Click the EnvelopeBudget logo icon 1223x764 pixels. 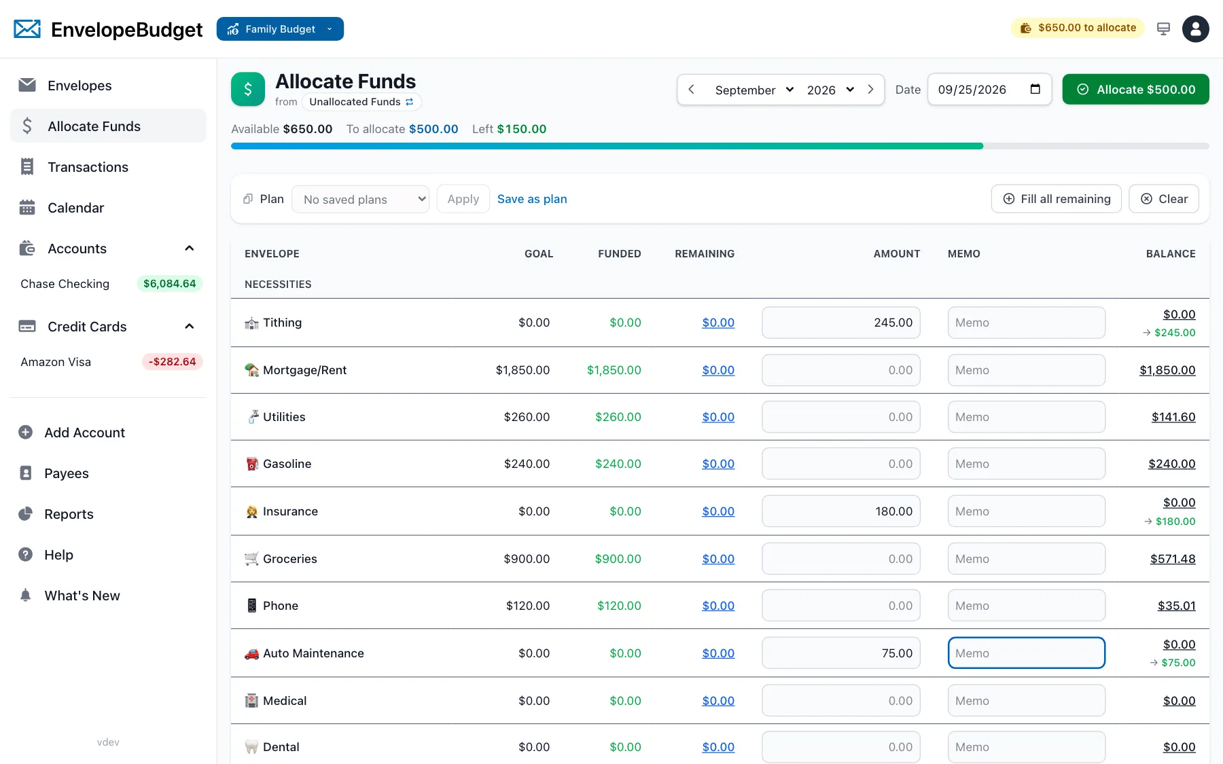pyautogui.click(x=27, y=29)
